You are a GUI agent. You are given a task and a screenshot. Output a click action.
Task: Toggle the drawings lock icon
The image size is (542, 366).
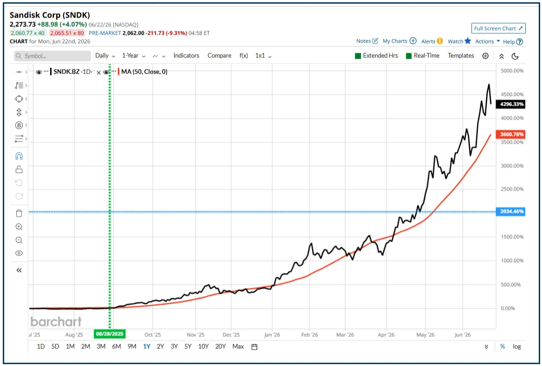click(19, 170)
